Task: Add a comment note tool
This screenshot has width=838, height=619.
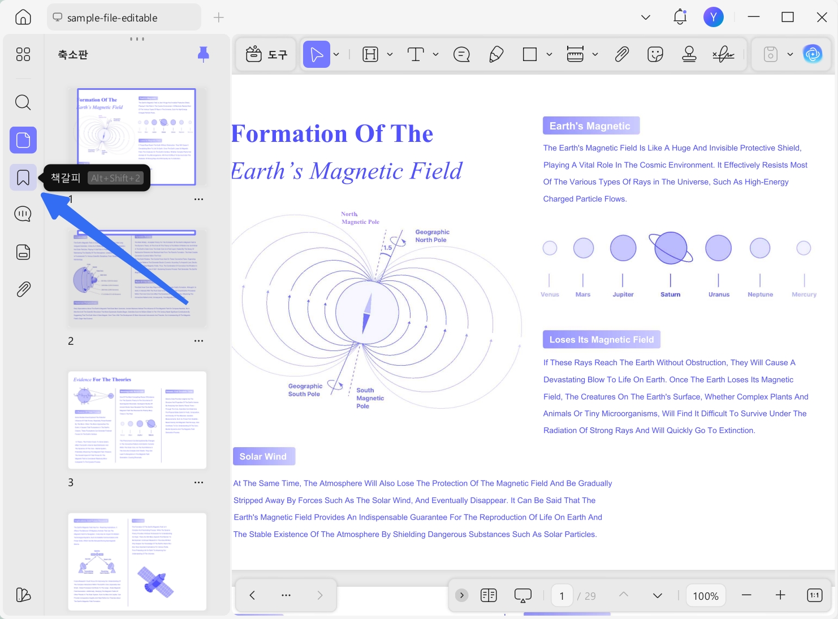Action: coord(462,54)
